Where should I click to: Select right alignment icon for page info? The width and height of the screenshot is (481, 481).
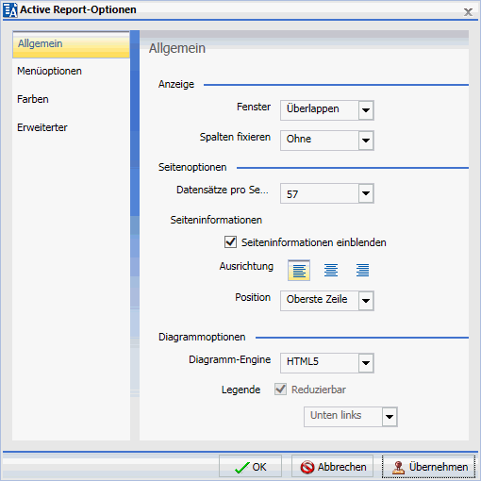click(x=362, y=271)
